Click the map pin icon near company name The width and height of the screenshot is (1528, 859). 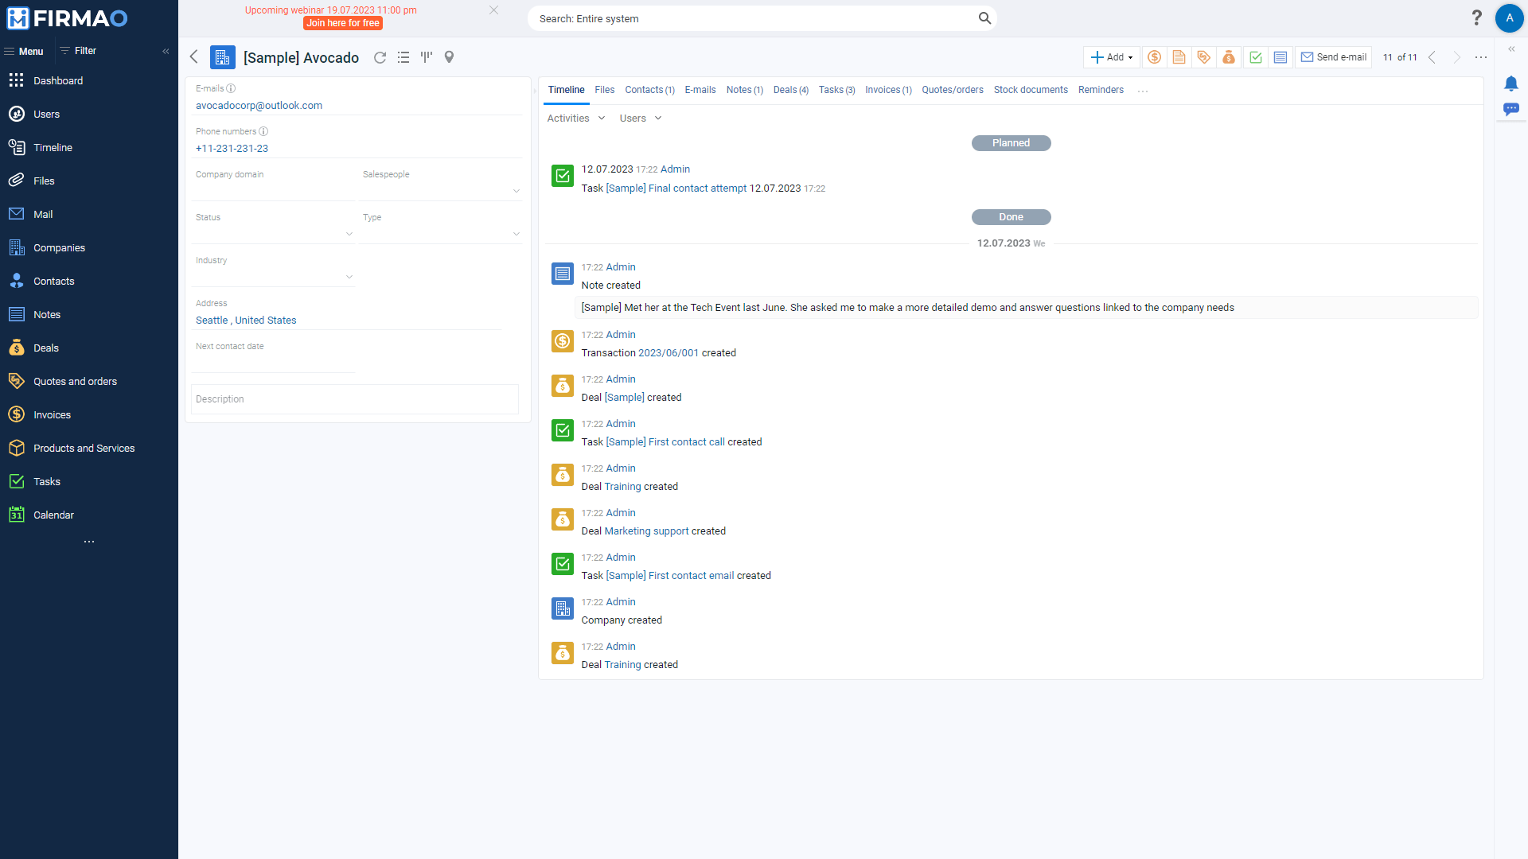click(450, 57)
